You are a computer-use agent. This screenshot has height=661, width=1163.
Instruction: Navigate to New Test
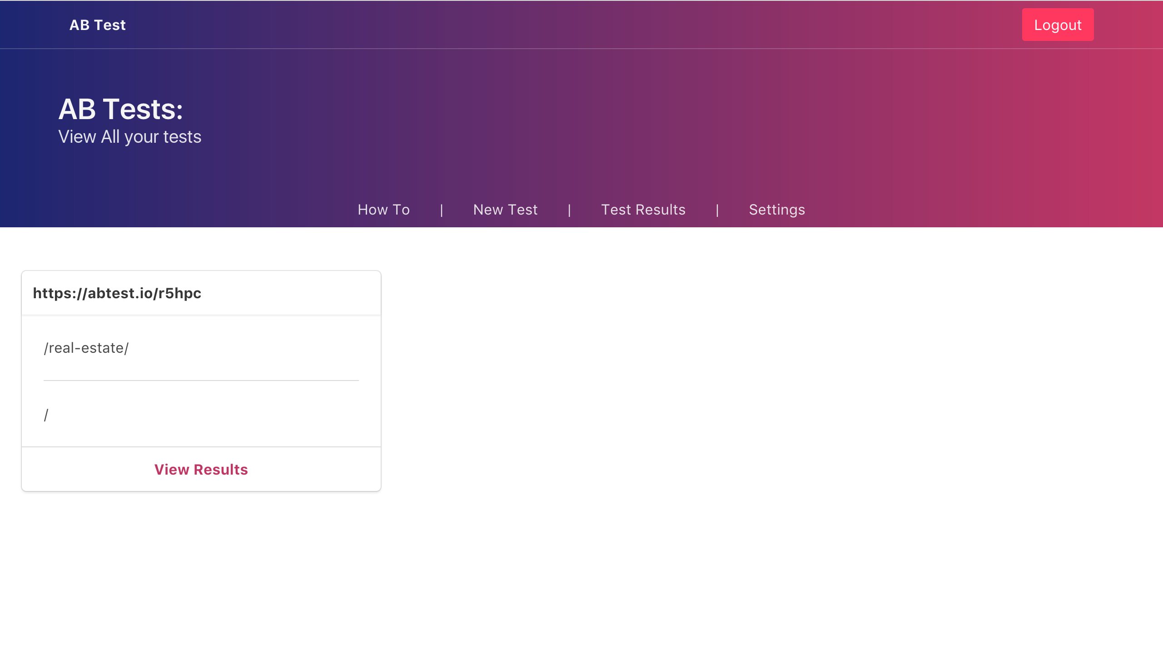[505, 210]
